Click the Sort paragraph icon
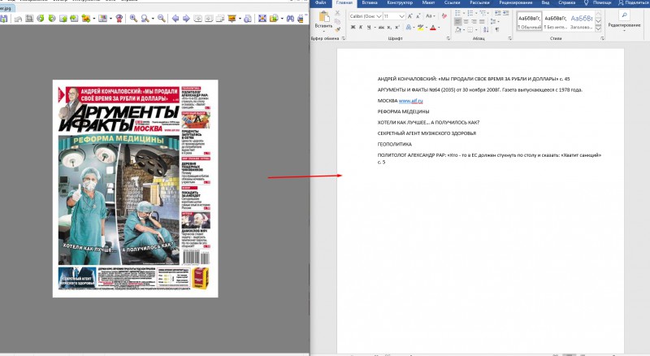This screenshot has width=650, height=356. click(x=486, y=29)
